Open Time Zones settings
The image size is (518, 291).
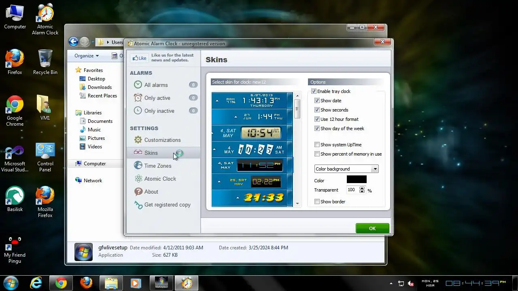(163, 166)
